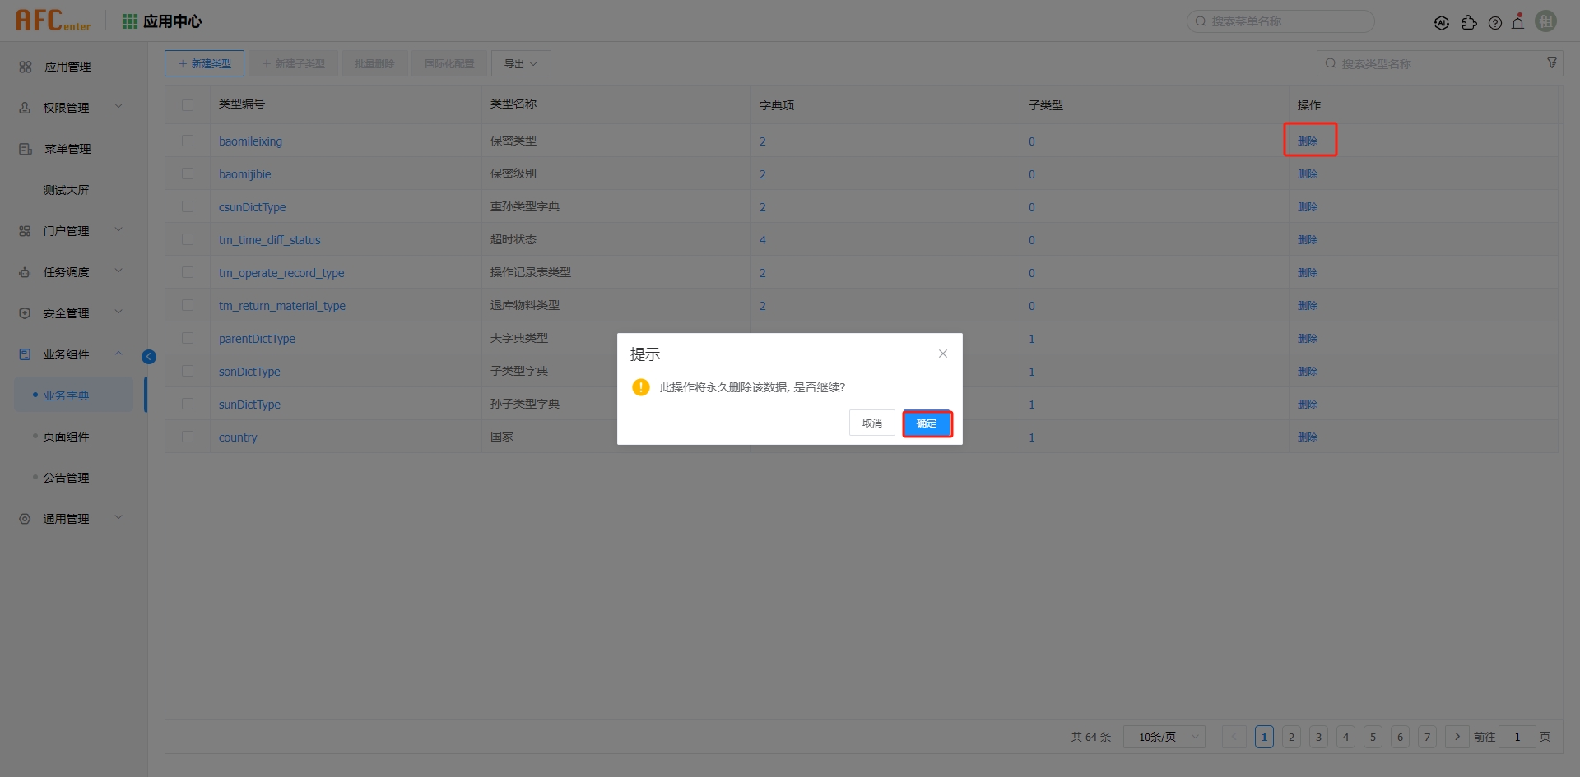Open the notification bell
This screenshot has height=777, width=1580.
(x=1518, y=22)
